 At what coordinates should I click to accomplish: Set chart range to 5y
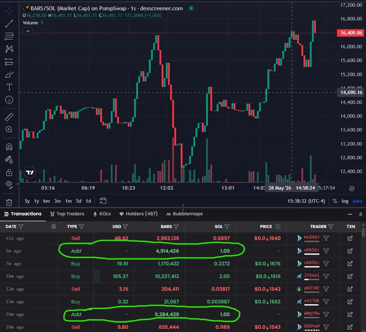click(x=27, y=201)
